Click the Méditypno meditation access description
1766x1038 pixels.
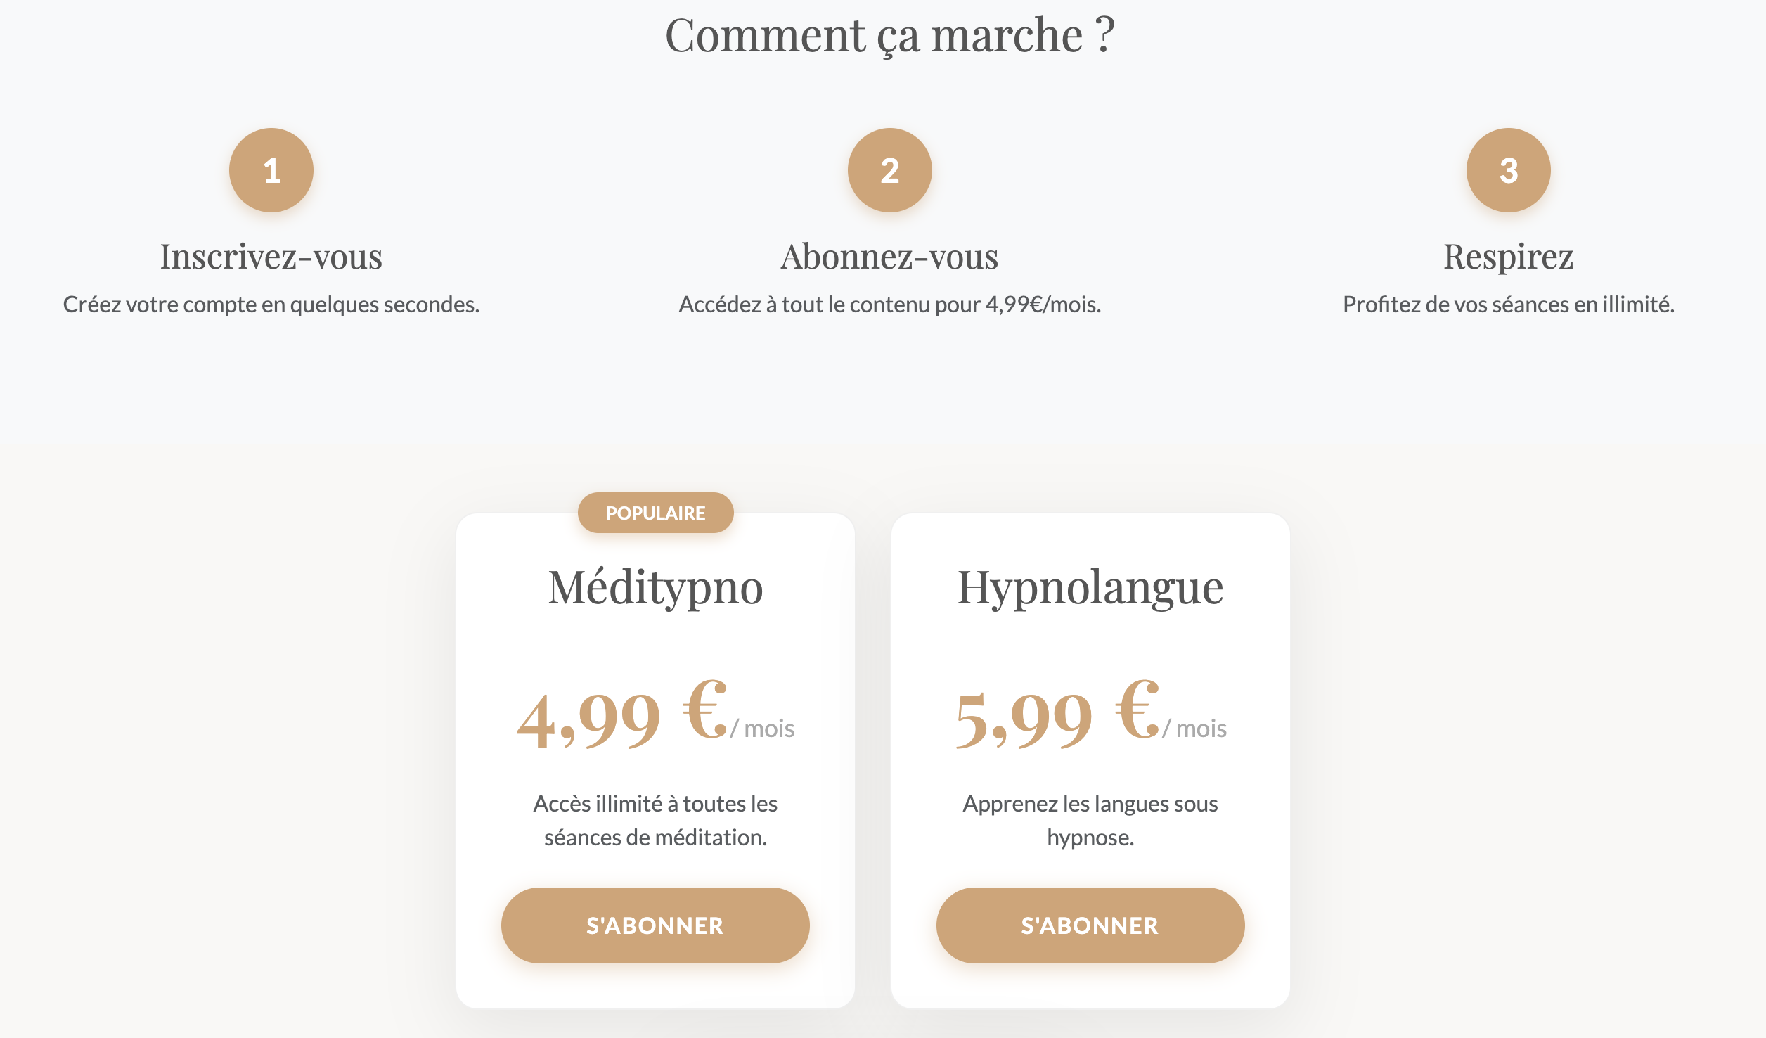point(655,820)
